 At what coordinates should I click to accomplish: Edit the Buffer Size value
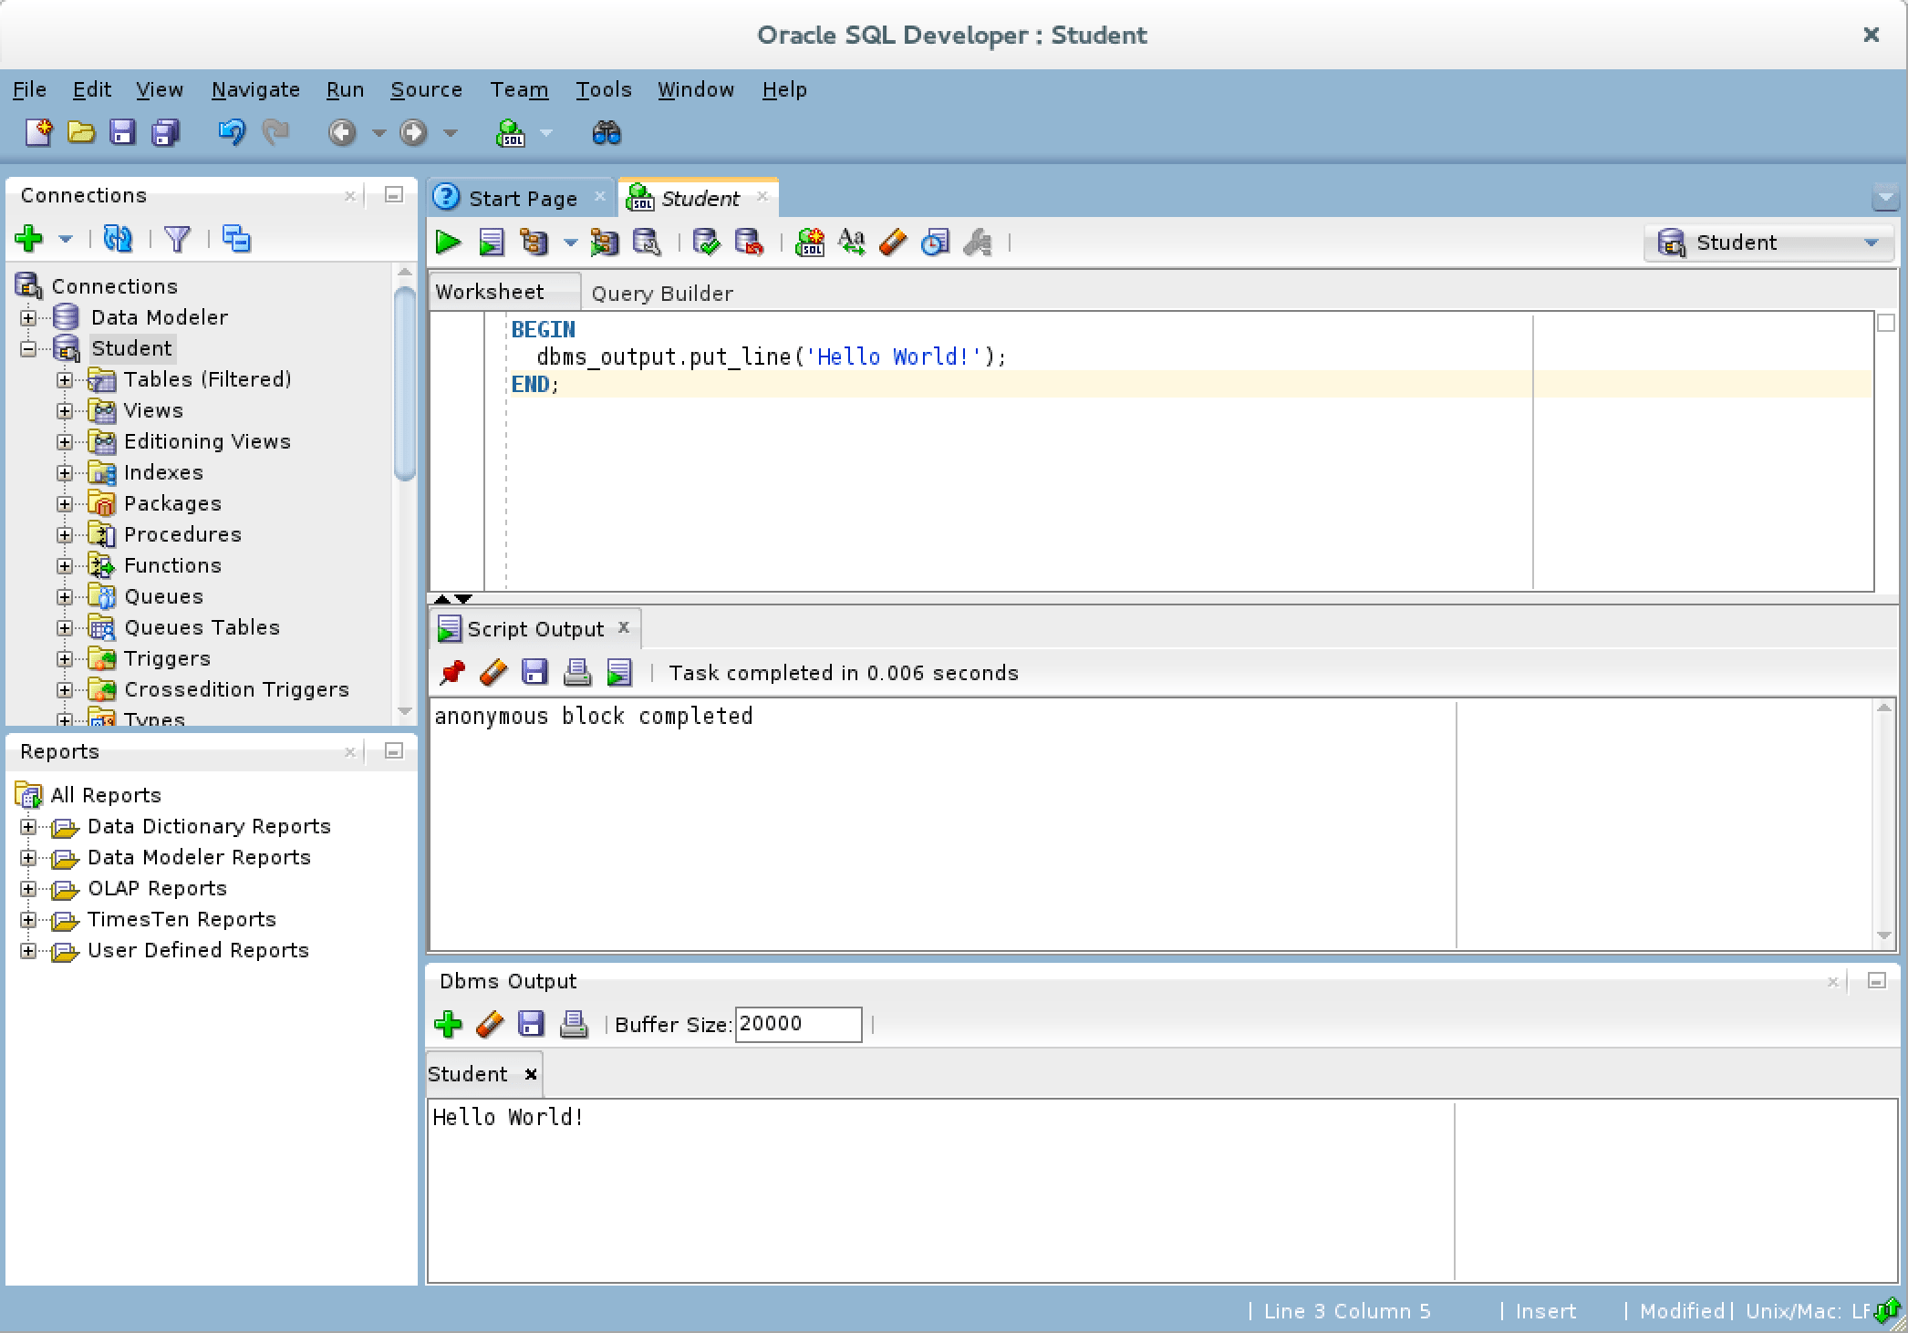coord(797,1024)
